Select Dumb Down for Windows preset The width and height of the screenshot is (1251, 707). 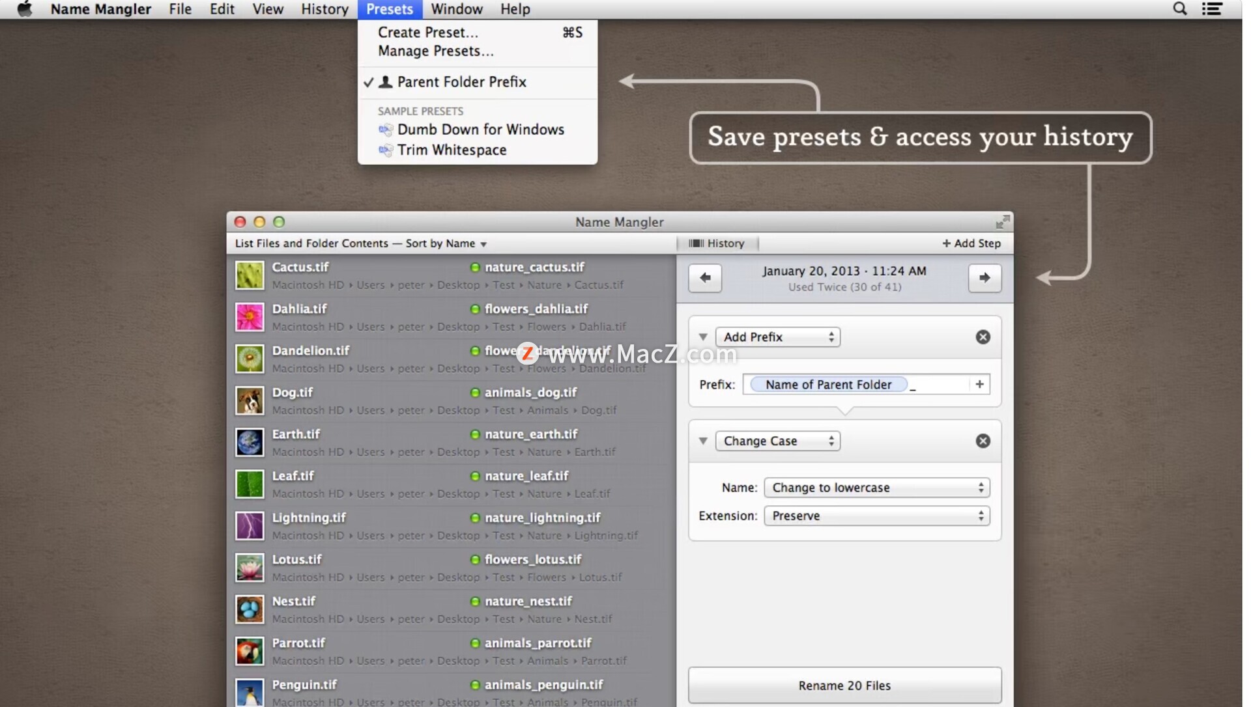click(x=478, y=130)
